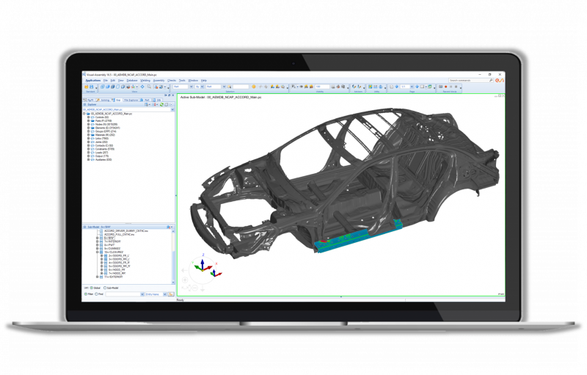The width and height of the screenshot is (587, 375).
Task: Click the new page icon in Page toolbar
Action: pyautogui.click(x=391, y=87)
